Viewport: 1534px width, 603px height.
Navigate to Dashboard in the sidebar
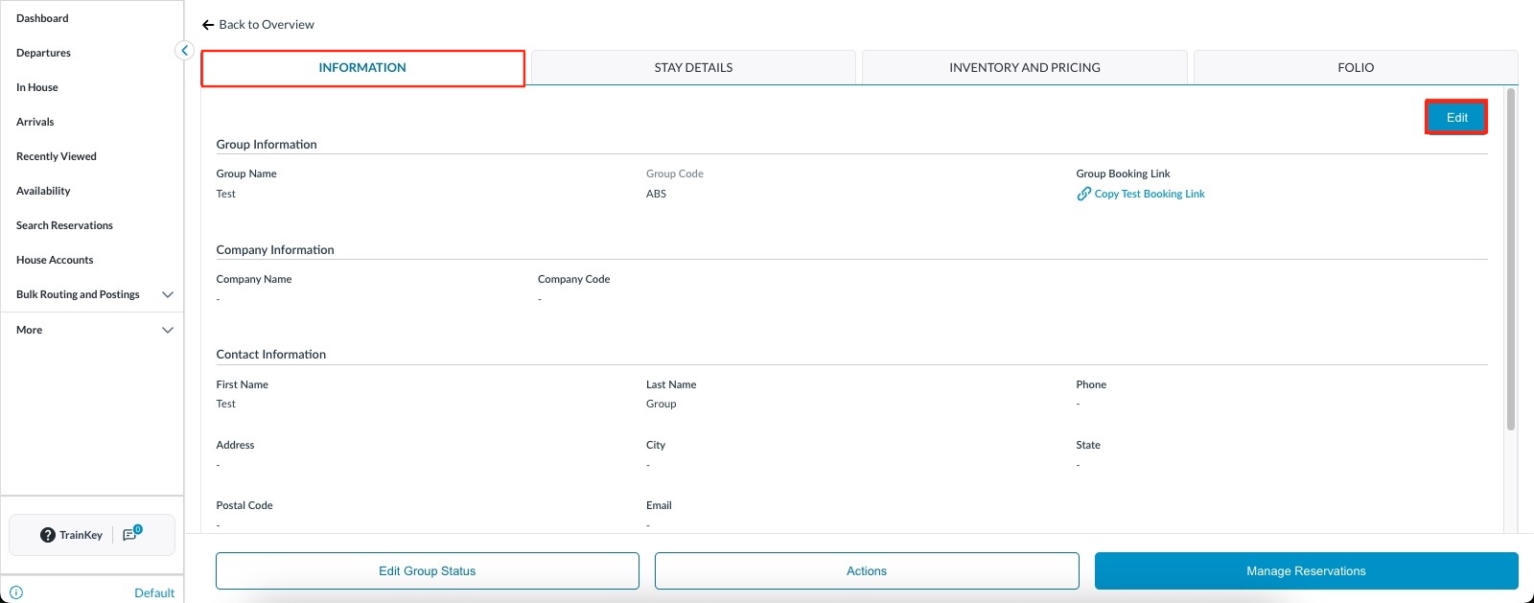(42, 18)
